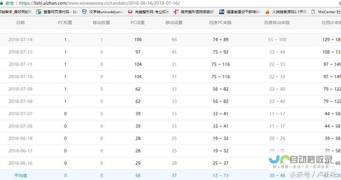Select the date cell 2018-07-08
The height and width of the screenshot is (180, 341).
[20, 101]
